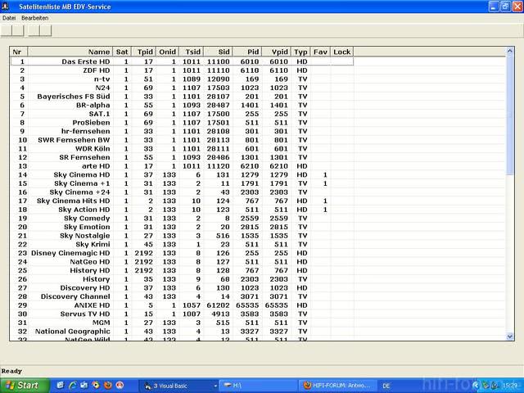Select the 'Discovery Channel' channel name
524x393 pixels.
tap(75, 296)
